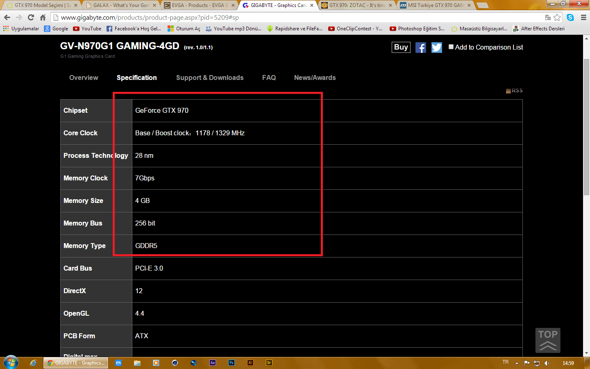The image size is (590, 369).
Task: Open the Windows Start menu
Action: [11, 362]
